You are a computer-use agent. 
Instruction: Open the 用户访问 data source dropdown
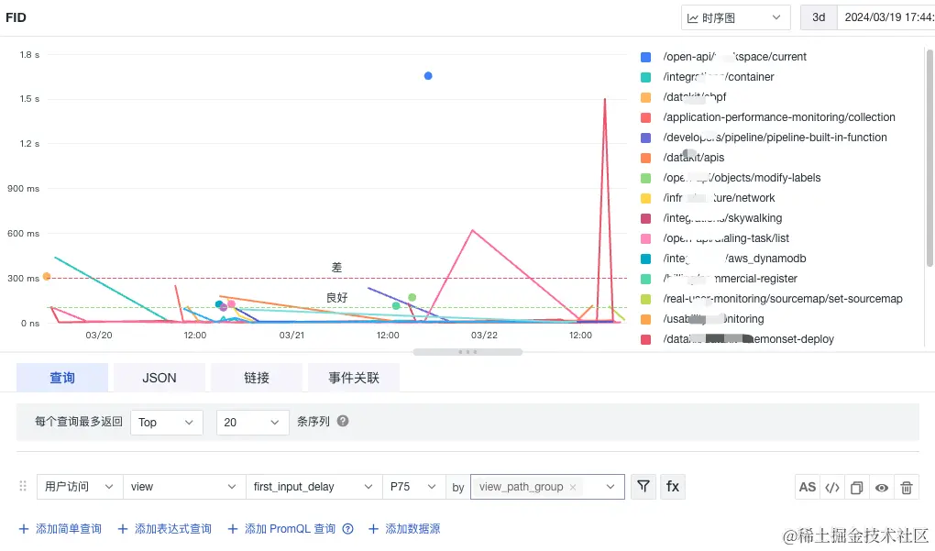point(80,487)
